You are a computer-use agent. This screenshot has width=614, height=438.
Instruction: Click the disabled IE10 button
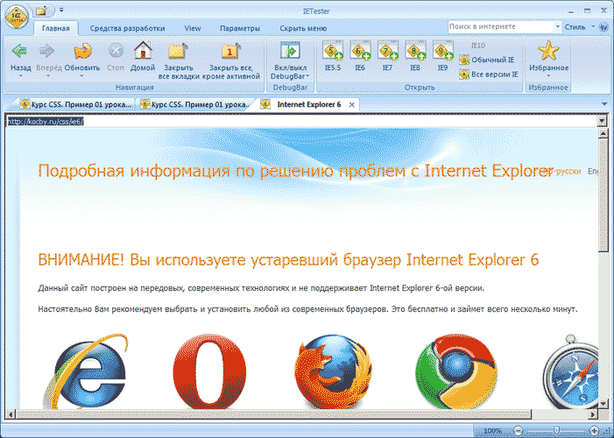[x=477, y=46]
